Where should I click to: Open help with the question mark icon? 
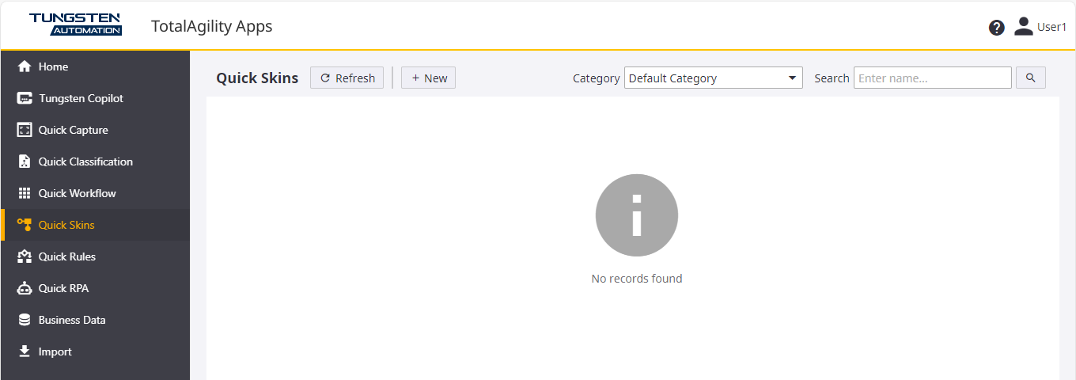point(997,28)
